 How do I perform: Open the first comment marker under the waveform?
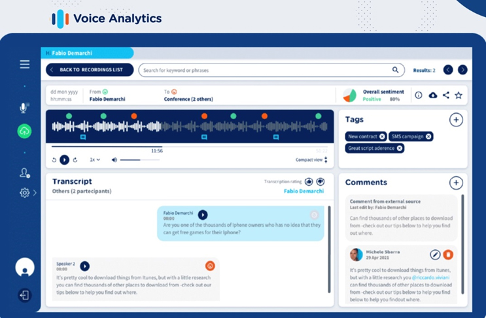[83, 137]
